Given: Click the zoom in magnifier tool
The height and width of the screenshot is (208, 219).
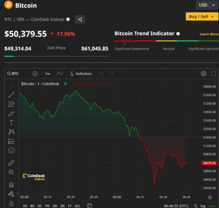Looking at the screenshot, I should coord(11,172).
